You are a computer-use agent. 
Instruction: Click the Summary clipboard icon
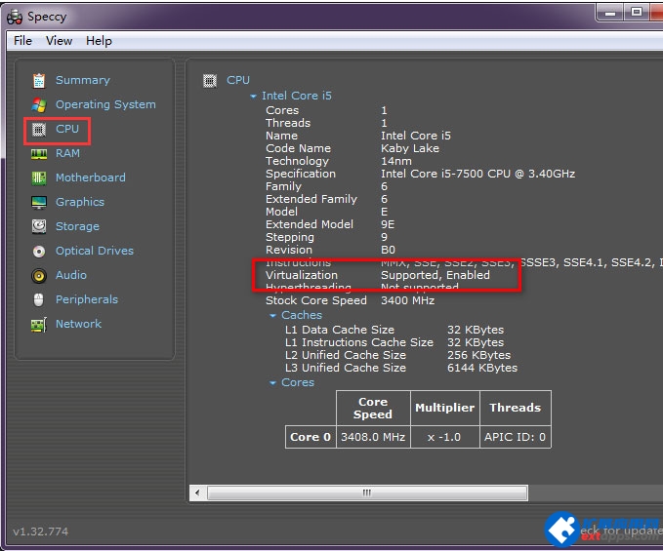pos(39,80)
